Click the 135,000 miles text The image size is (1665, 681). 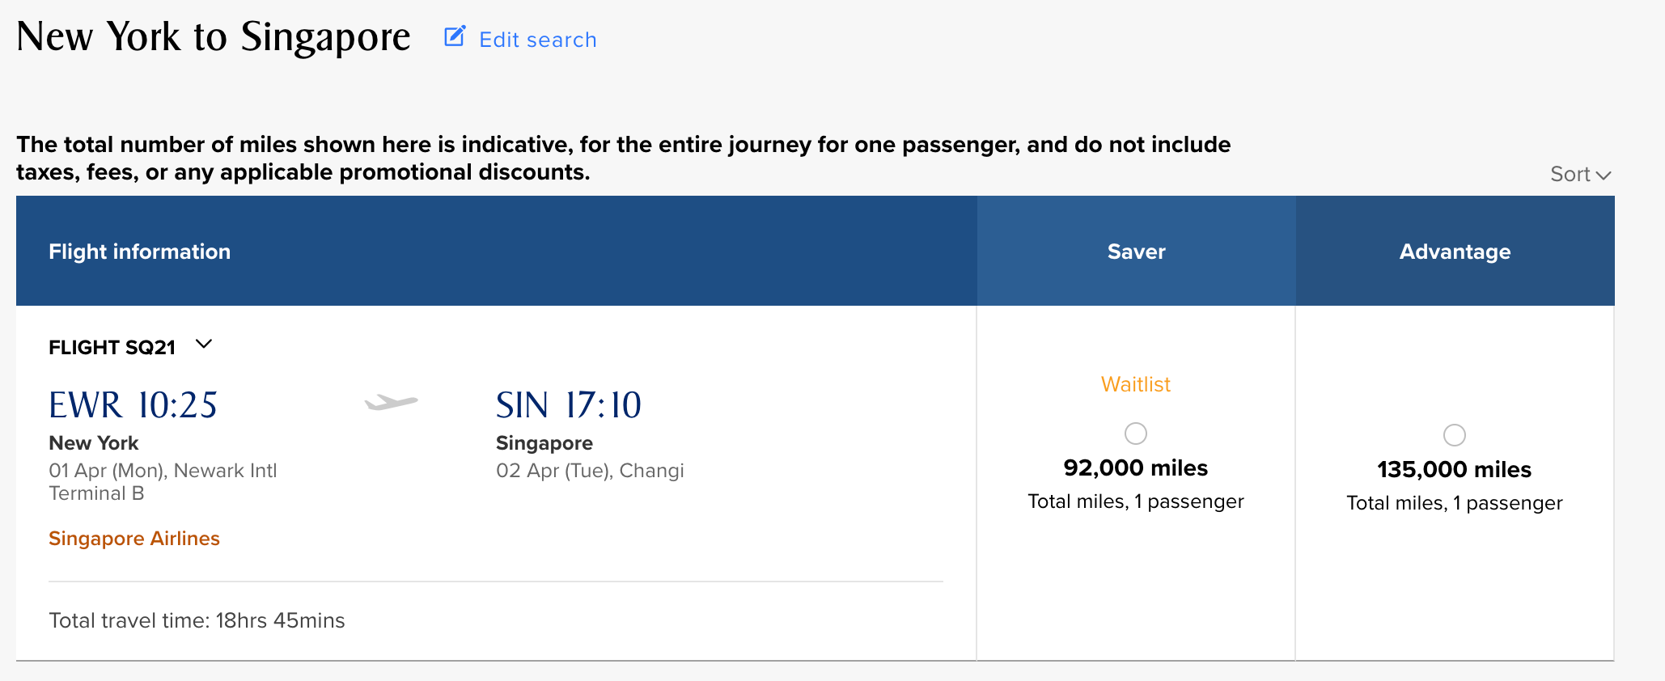click(x=1455, y=469)
